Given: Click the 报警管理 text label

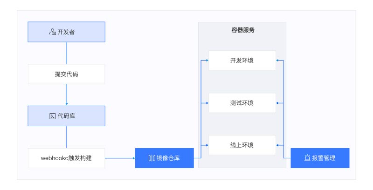Looking at the screenshot, I should (324, 158).
